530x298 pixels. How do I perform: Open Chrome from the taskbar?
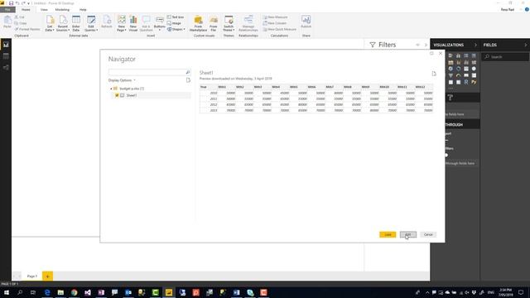pos(75,292)
